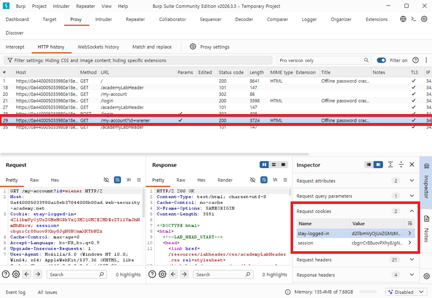Open the Proxy settings gear icon
432x298 pixels.
pyautogui.click(x=193, y=47)
